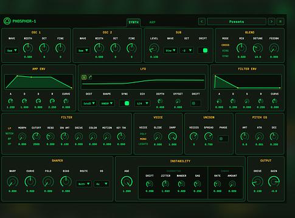295x218 pixels.
Task: Click the filter cutoff value 2000
Action: 36,144
